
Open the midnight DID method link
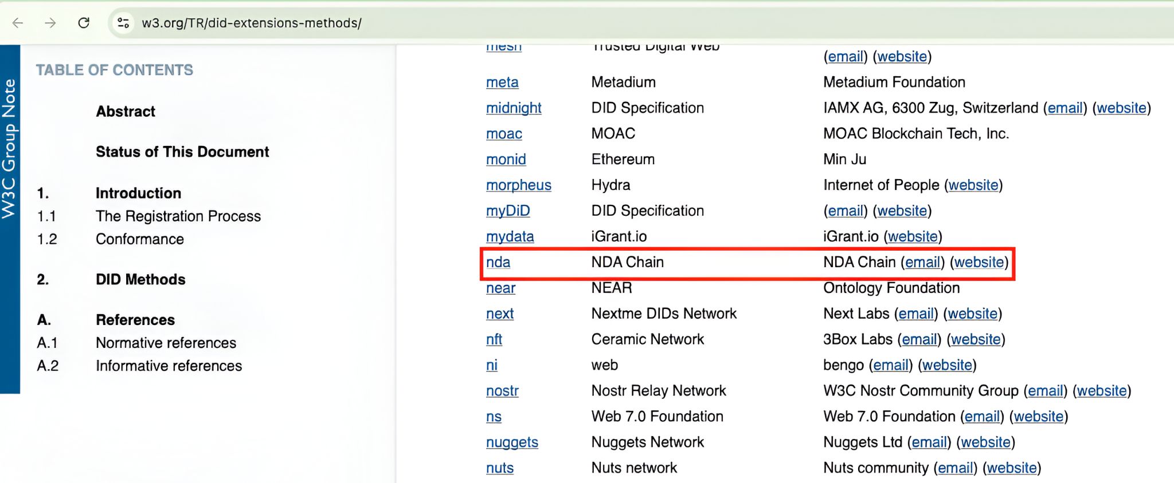pyautogui.click(x=514, y=108)
